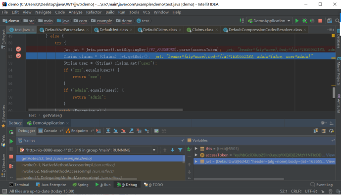Open the VCS menu
The width and height of the screenshot is (341, 195).
point(146,12)
